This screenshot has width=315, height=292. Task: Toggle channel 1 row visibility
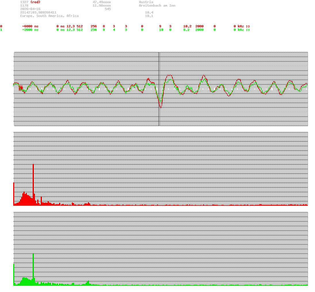coord(1,30)
